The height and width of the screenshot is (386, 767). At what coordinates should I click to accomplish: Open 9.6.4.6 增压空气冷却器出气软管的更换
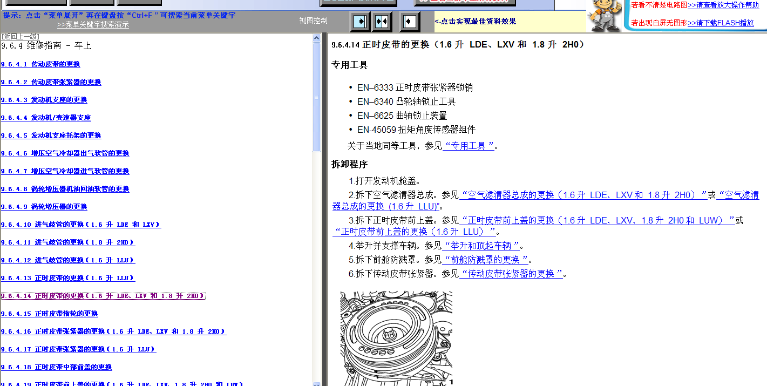pos(65,153)
